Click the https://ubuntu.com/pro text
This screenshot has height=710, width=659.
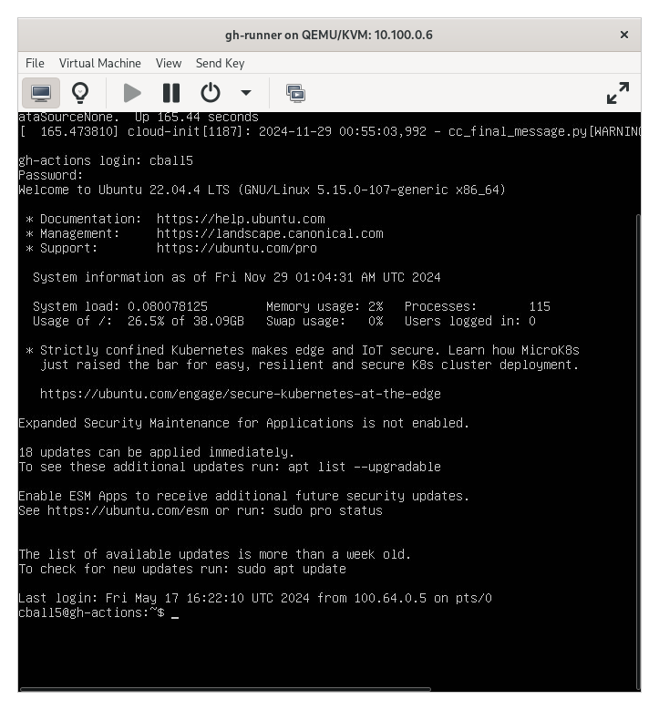coord(236,248)
